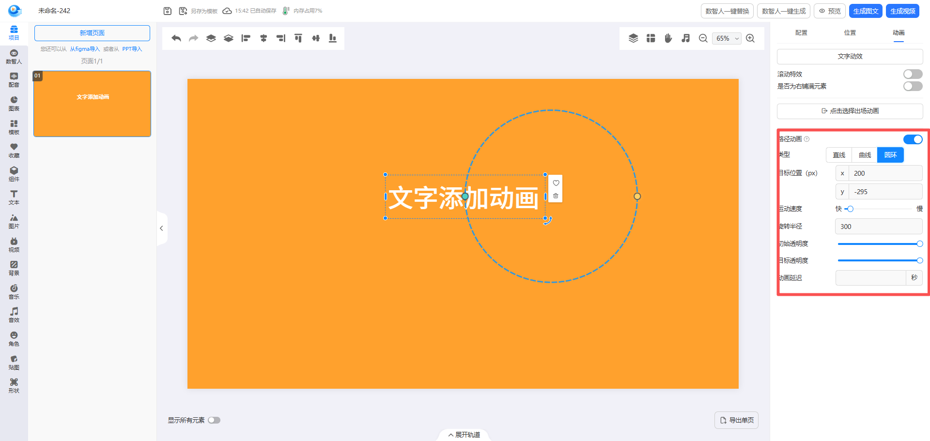
Task: Click the trash icon beside text box
Action: pos(556,196)
